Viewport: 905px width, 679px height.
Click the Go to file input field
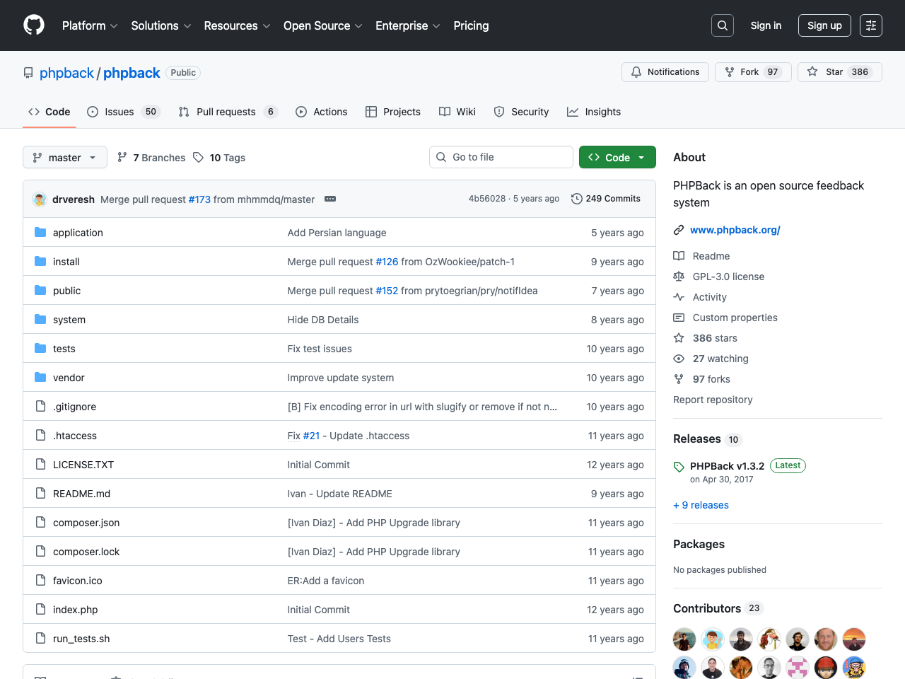(x=501, y=157)
